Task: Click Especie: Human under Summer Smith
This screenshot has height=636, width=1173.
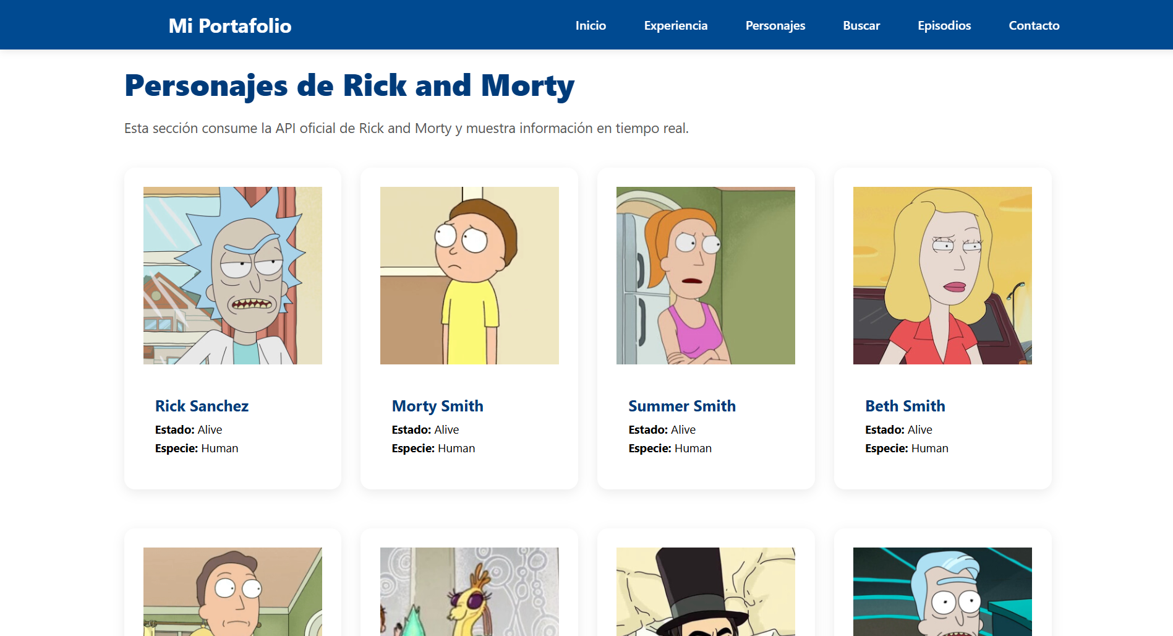Action: (670, 448)
